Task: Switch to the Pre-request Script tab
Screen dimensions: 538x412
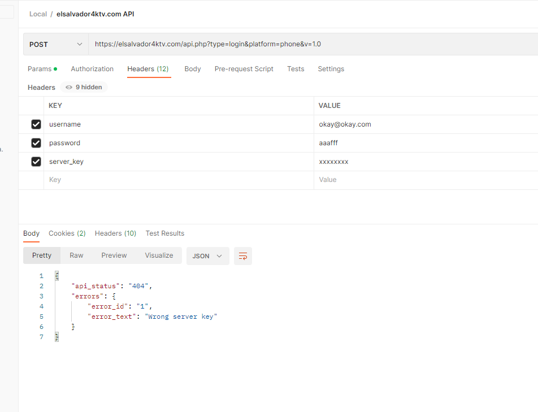Action: click(x=244, y=68)
